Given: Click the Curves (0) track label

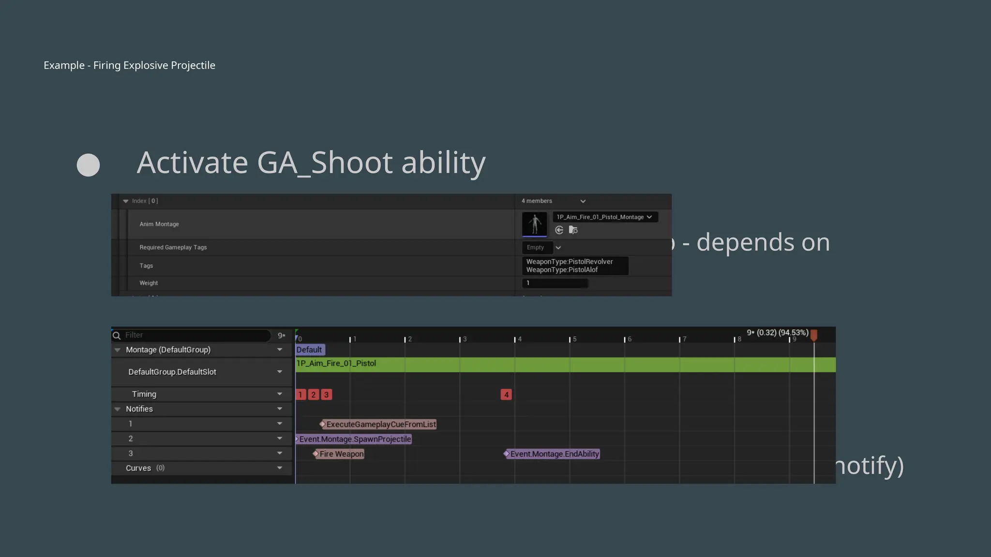Looking at the screenshot, I should tap(145, 468).
